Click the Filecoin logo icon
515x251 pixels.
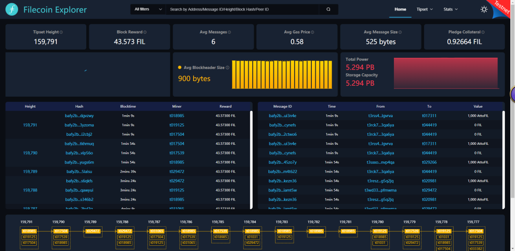pos(12,10)
